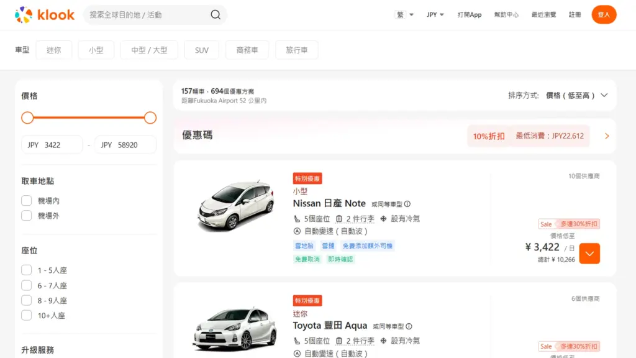The image size is (636, 358).
Task: Click the air conditioning snowflake icon for Nissan Note
Action: tap(383, 219)
